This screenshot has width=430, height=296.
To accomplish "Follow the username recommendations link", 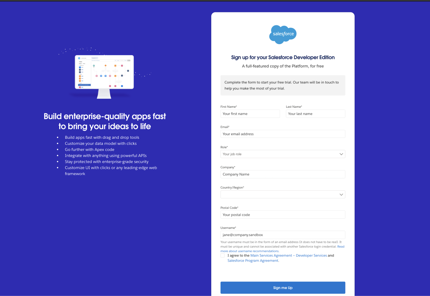I will [250, 251].
